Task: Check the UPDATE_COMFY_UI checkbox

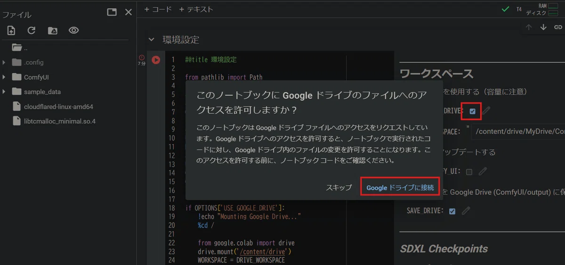Action: tap(469, 172)
